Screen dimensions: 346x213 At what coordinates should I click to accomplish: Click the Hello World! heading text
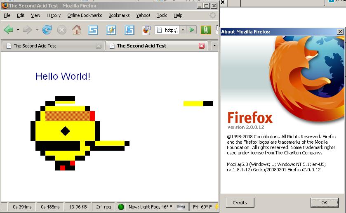63,76
